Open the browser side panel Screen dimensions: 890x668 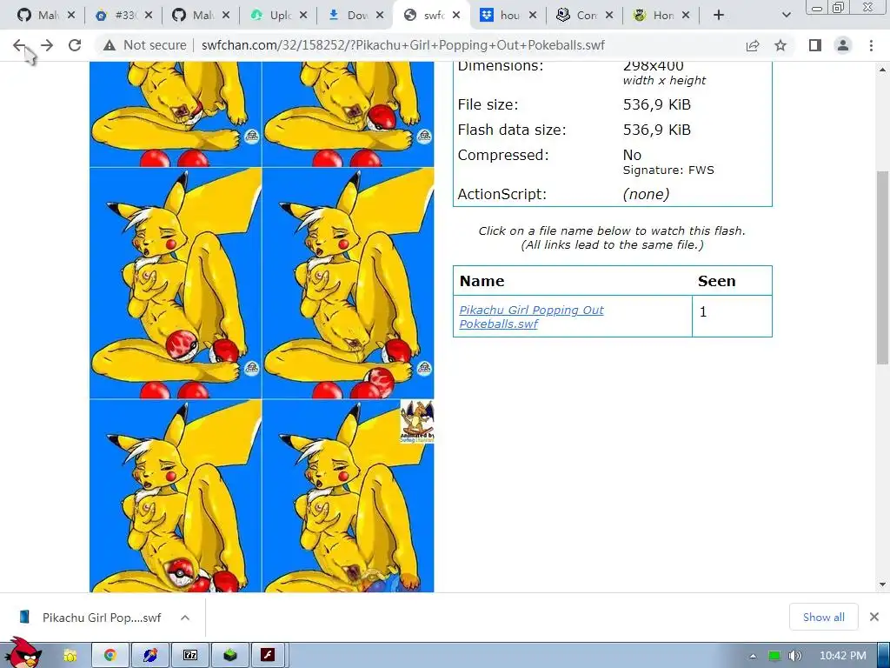815,45
